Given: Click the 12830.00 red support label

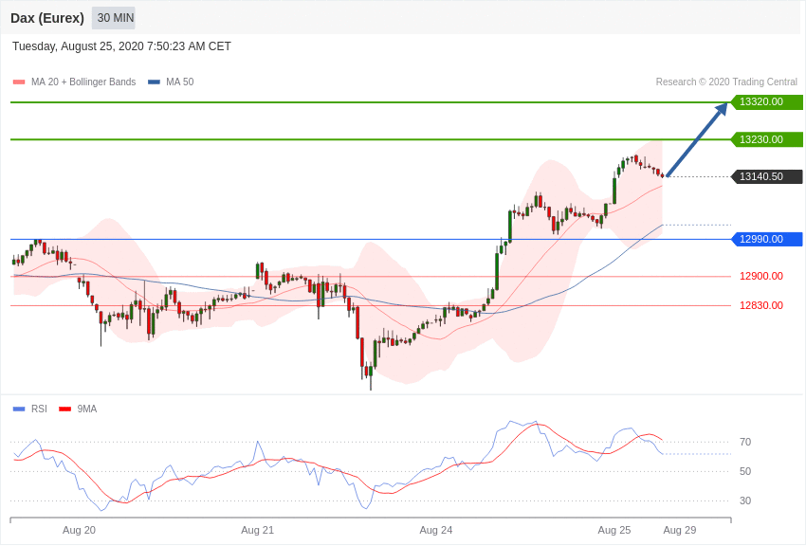Looking at the screenshot, I should pos(761,305).
